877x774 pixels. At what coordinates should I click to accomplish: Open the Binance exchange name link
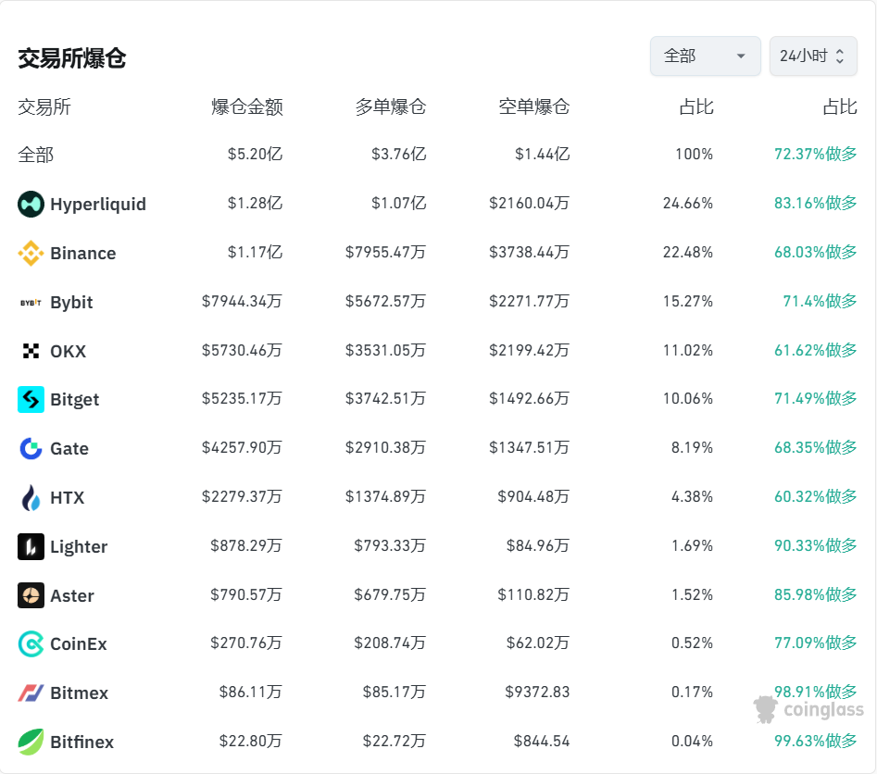coord(83,254)
